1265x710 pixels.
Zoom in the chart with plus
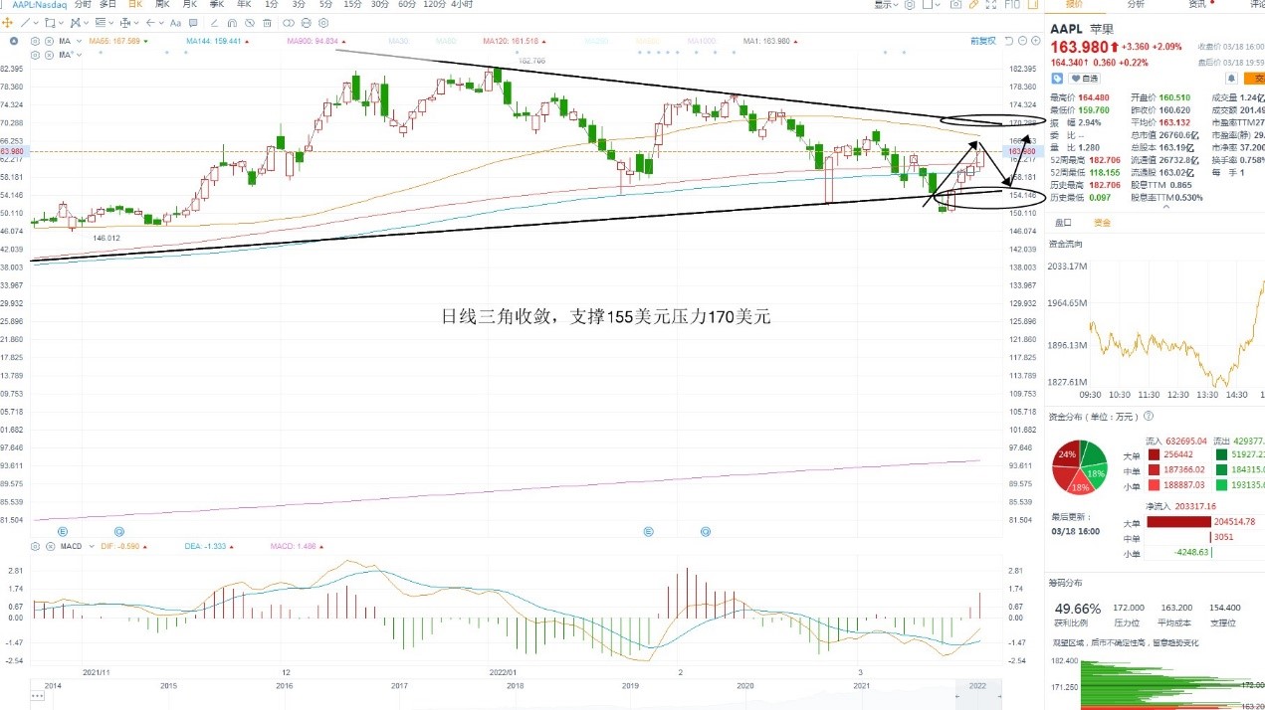pyautogui.click(x=1035, y=41)
